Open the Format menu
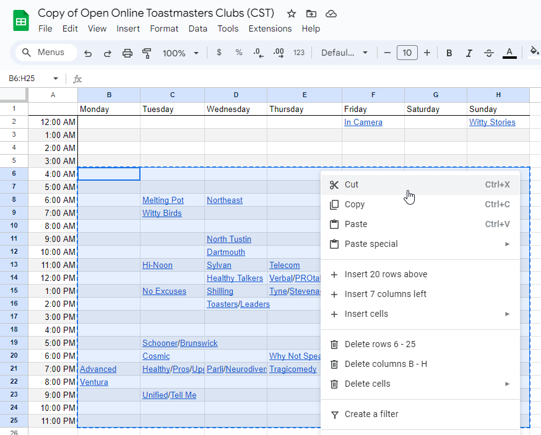The height and width of the screenshot is (435, 541). (x=164, y=28)
